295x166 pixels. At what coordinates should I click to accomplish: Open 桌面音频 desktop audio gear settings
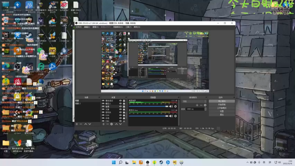[x=176, y=107]
